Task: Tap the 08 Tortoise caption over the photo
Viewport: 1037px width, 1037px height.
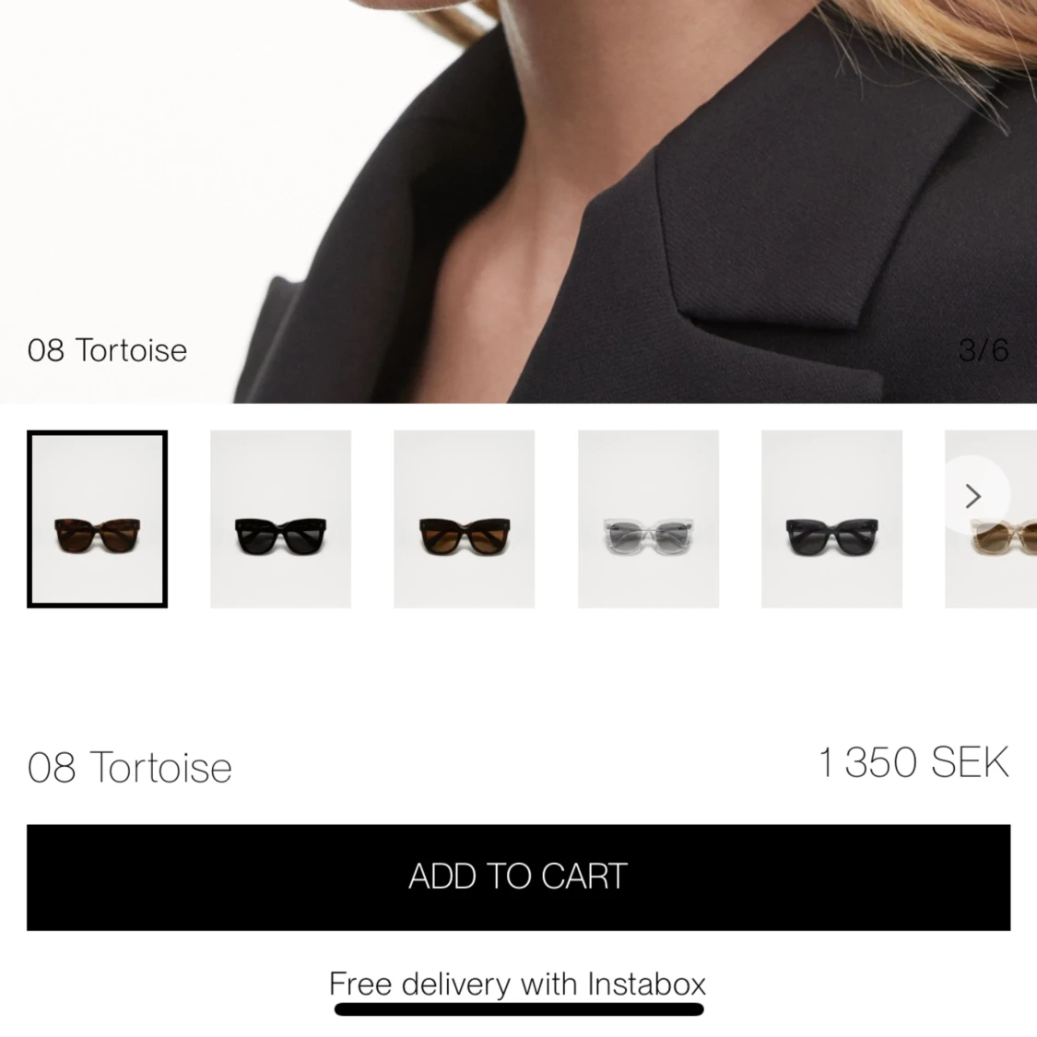Action: coord(107,350)
